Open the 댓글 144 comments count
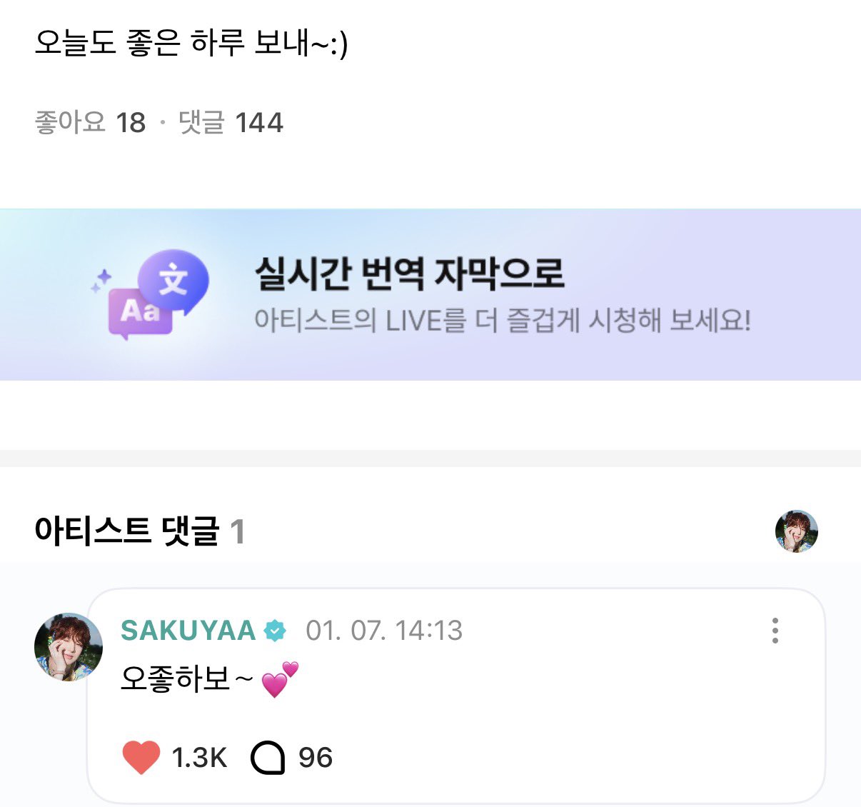 [x=231, y=123]
